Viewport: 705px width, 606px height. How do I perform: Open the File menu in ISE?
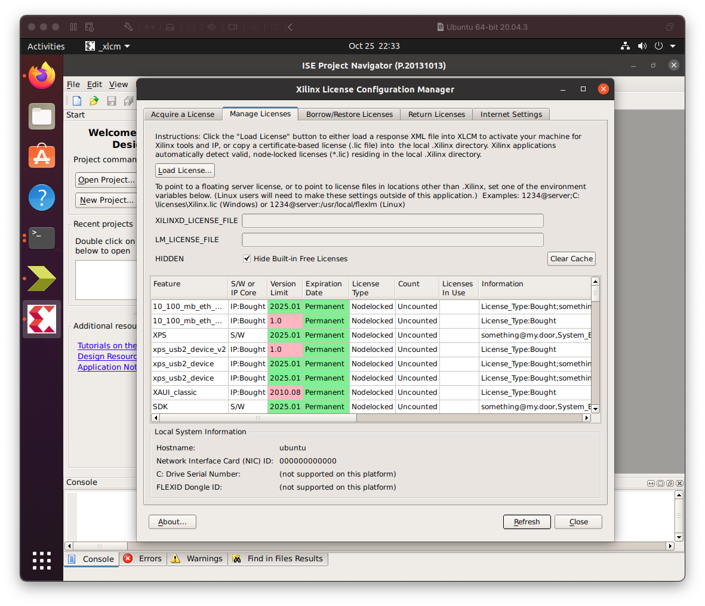(73, 84)
